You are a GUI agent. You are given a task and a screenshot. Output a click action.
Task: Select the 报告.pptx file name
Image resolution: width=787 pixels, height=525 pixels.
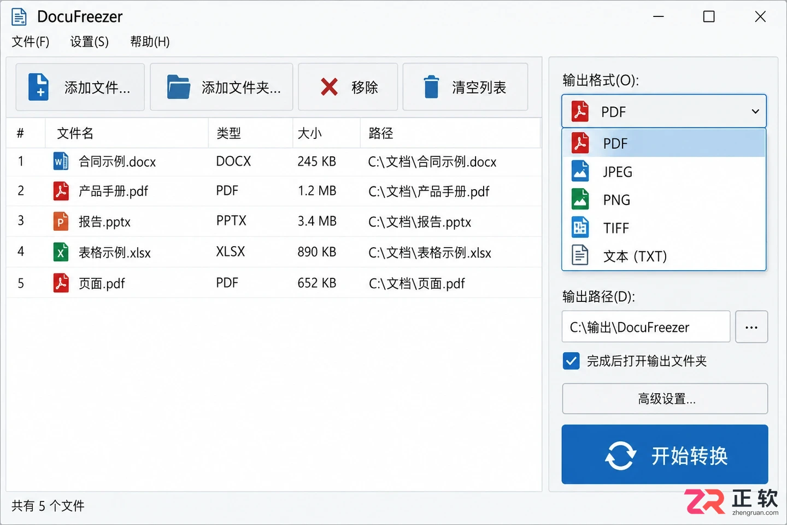tap(104, 222)
